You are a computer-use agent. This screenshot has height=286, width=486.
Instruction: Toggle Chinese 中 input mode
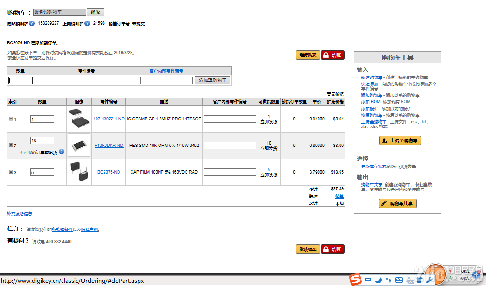(x=368, y=280)
